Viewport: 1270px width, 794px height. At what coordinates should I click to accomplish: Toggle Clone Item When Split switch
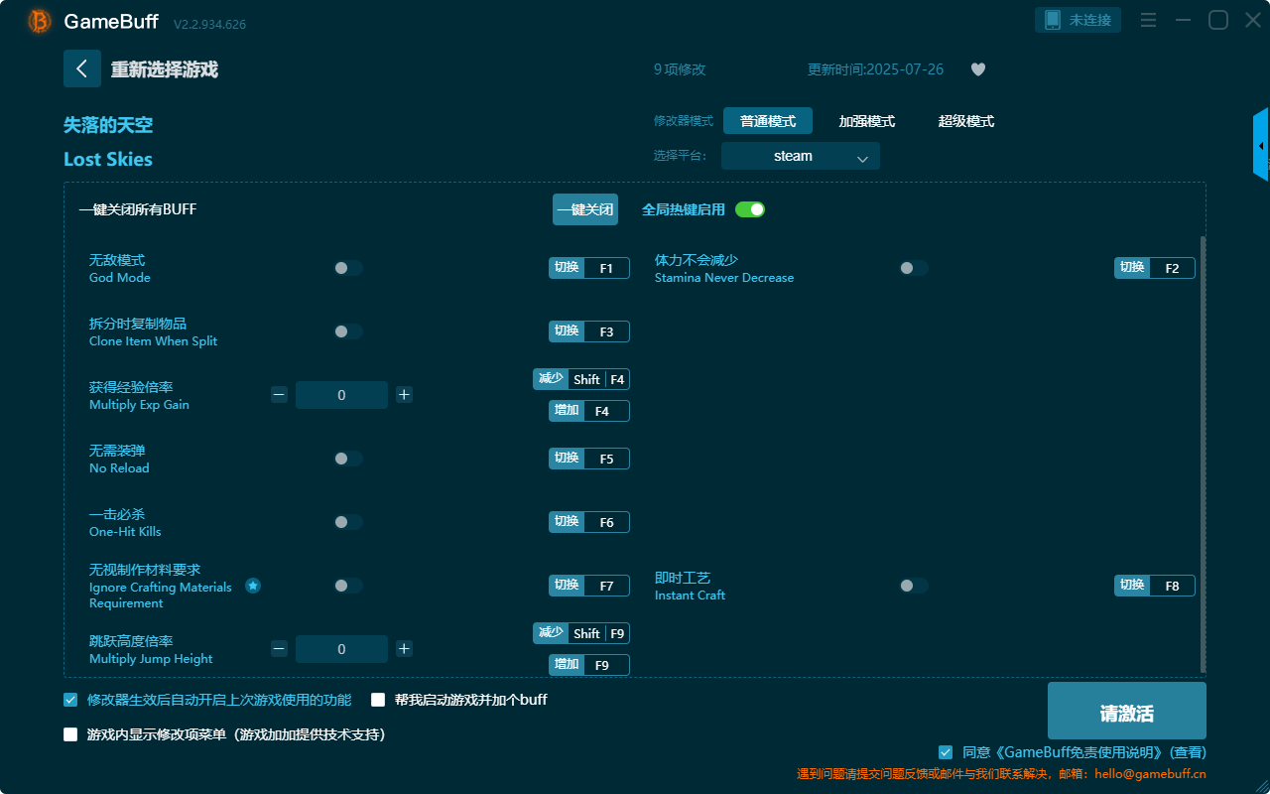pyautogui.click(x=348, y=331)
